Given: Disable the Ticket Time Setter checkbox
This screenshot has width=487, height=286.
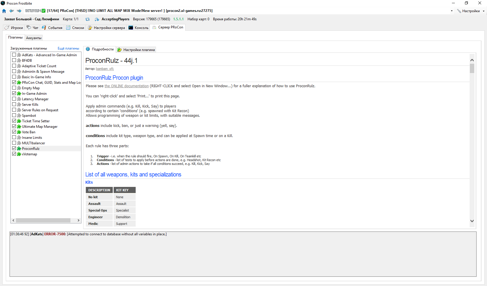Looking at the screenshot, I should pos(14,121).
